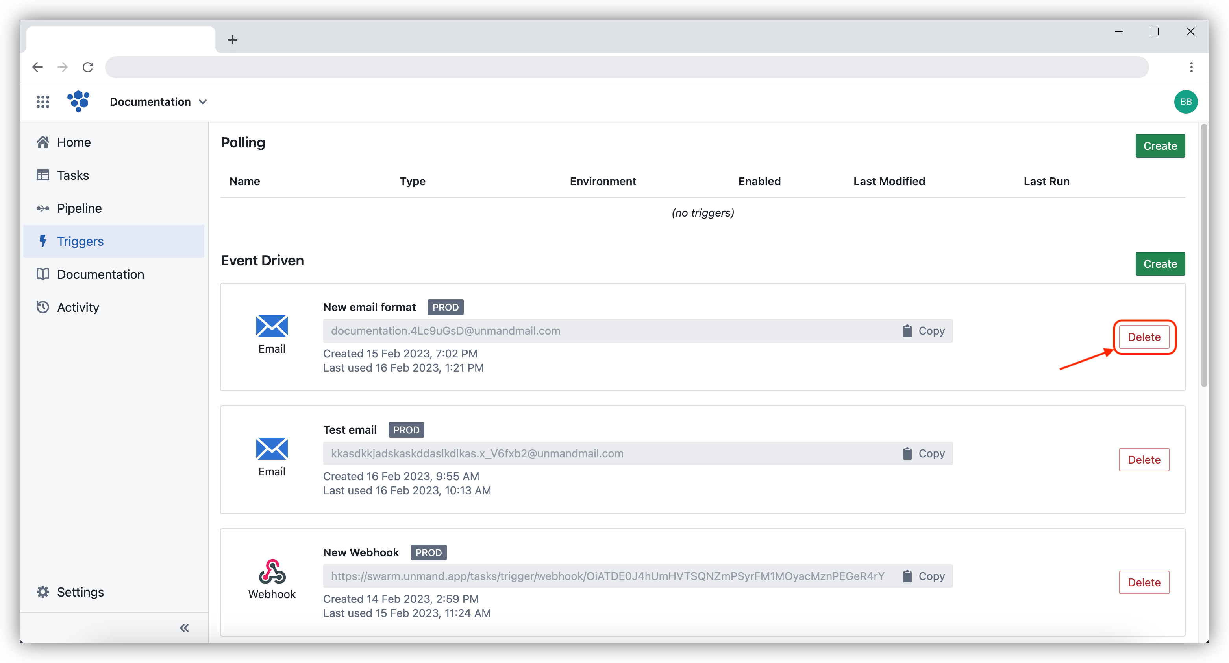Go to Activity in sidebar
Screen dimensions: 1229x663
pyautogui.click(x=78, y=308)
